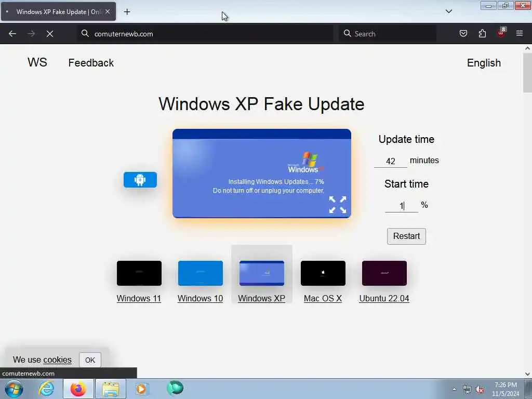Go back using the browser back arrow
Viewport: 532px width, 399px height.
(12, 34)
